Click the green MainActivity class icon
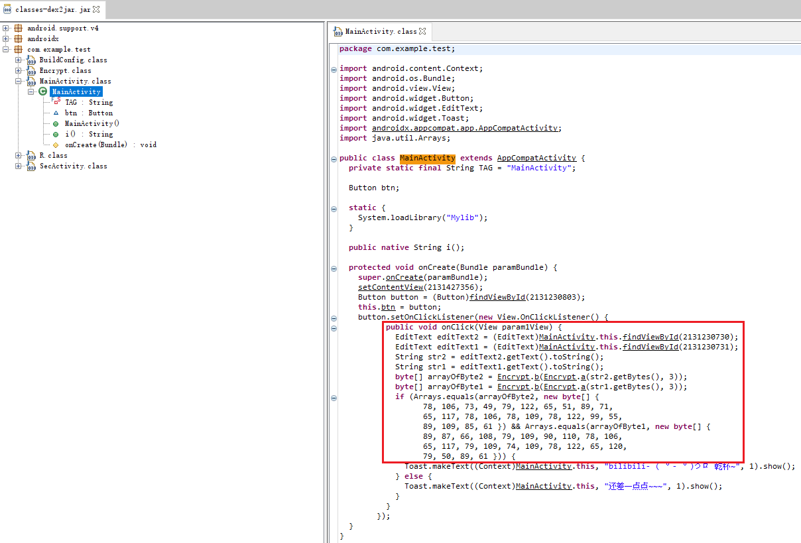This screenshot has width=801, height=543. pyautogui.click(x=43, y=92)
